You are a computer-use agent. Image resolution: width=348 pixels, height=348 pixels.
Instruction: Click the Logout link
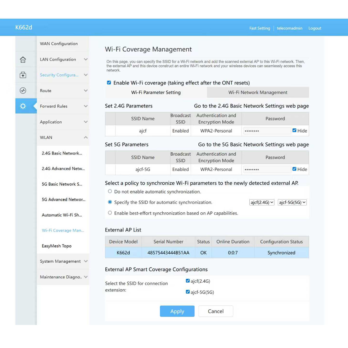315,28
